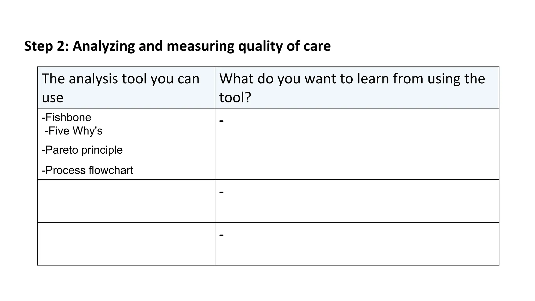Screen dimensions: 535x301
Task: Click the dash in the first answer cell
Action: [x=222, y=121]
